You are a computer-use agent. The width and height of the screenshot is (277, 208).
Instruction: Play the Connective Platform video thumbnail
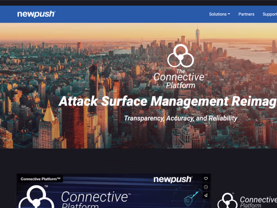114,191
